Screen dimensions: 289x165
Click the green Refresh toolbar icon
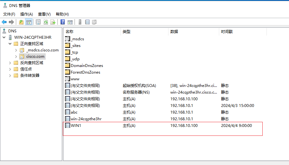pyautogui.click(x=46, y=22)
